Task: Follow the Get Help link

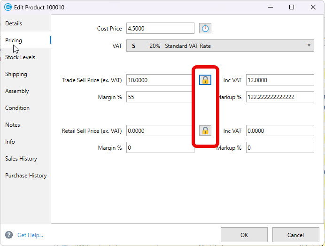Action: [x=30, y=235]
